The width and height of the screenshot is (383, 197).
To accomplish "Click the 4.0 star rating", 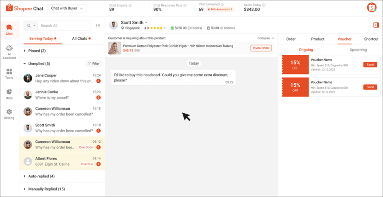I will [155, 28].
